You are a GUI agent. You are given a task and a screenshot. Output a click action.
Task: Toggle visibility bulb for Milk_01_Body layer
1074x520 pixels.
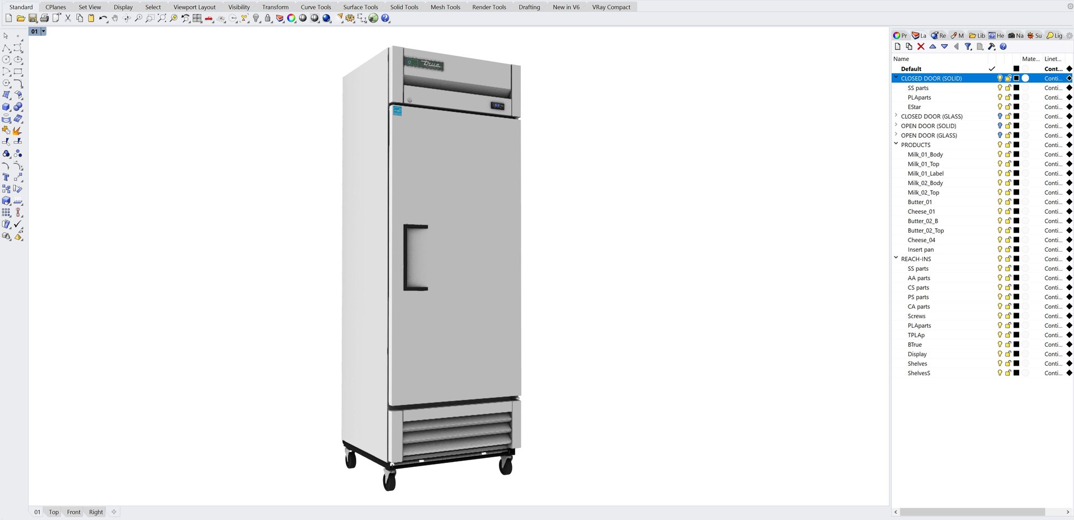pyautogui.click(x=1000, y=154)
